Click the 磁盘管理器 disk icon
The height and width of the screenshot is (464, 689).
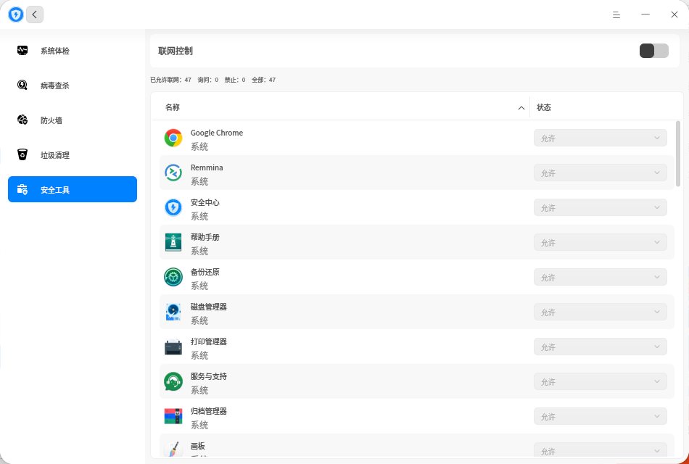click(x=173, y=312)
